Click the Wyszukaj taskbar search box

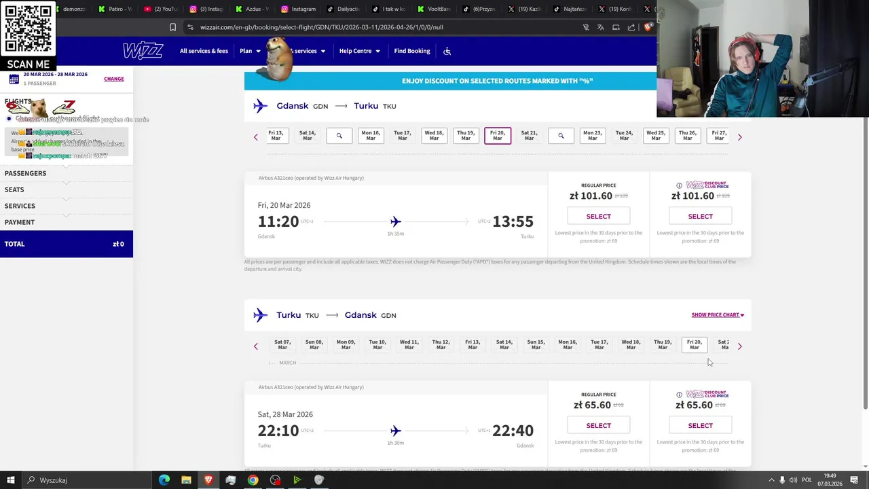[88, 480]
